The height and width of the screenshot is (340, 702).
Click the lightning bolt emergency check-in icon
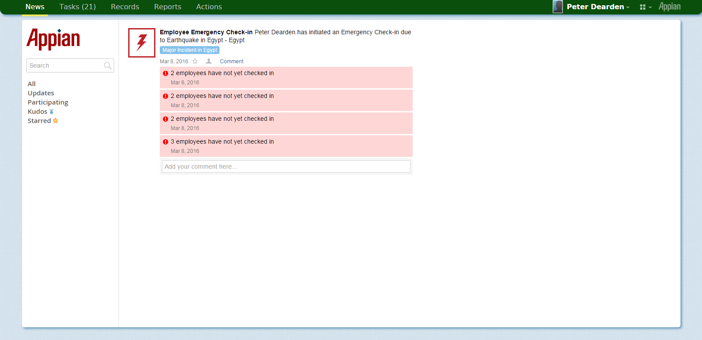coord(141,43)
